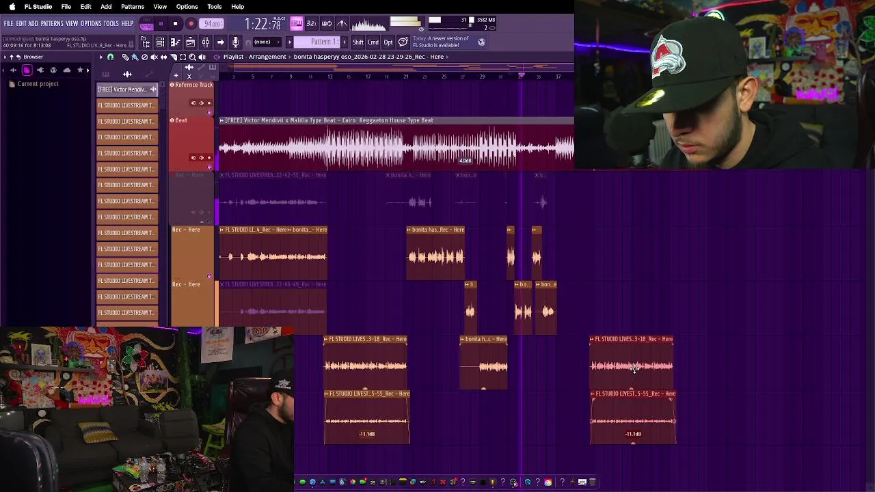Viewport: 875px width, 492px height.
Task: Open the browser globe library icon
Action: pyautogui.click(x=53, y=70)
